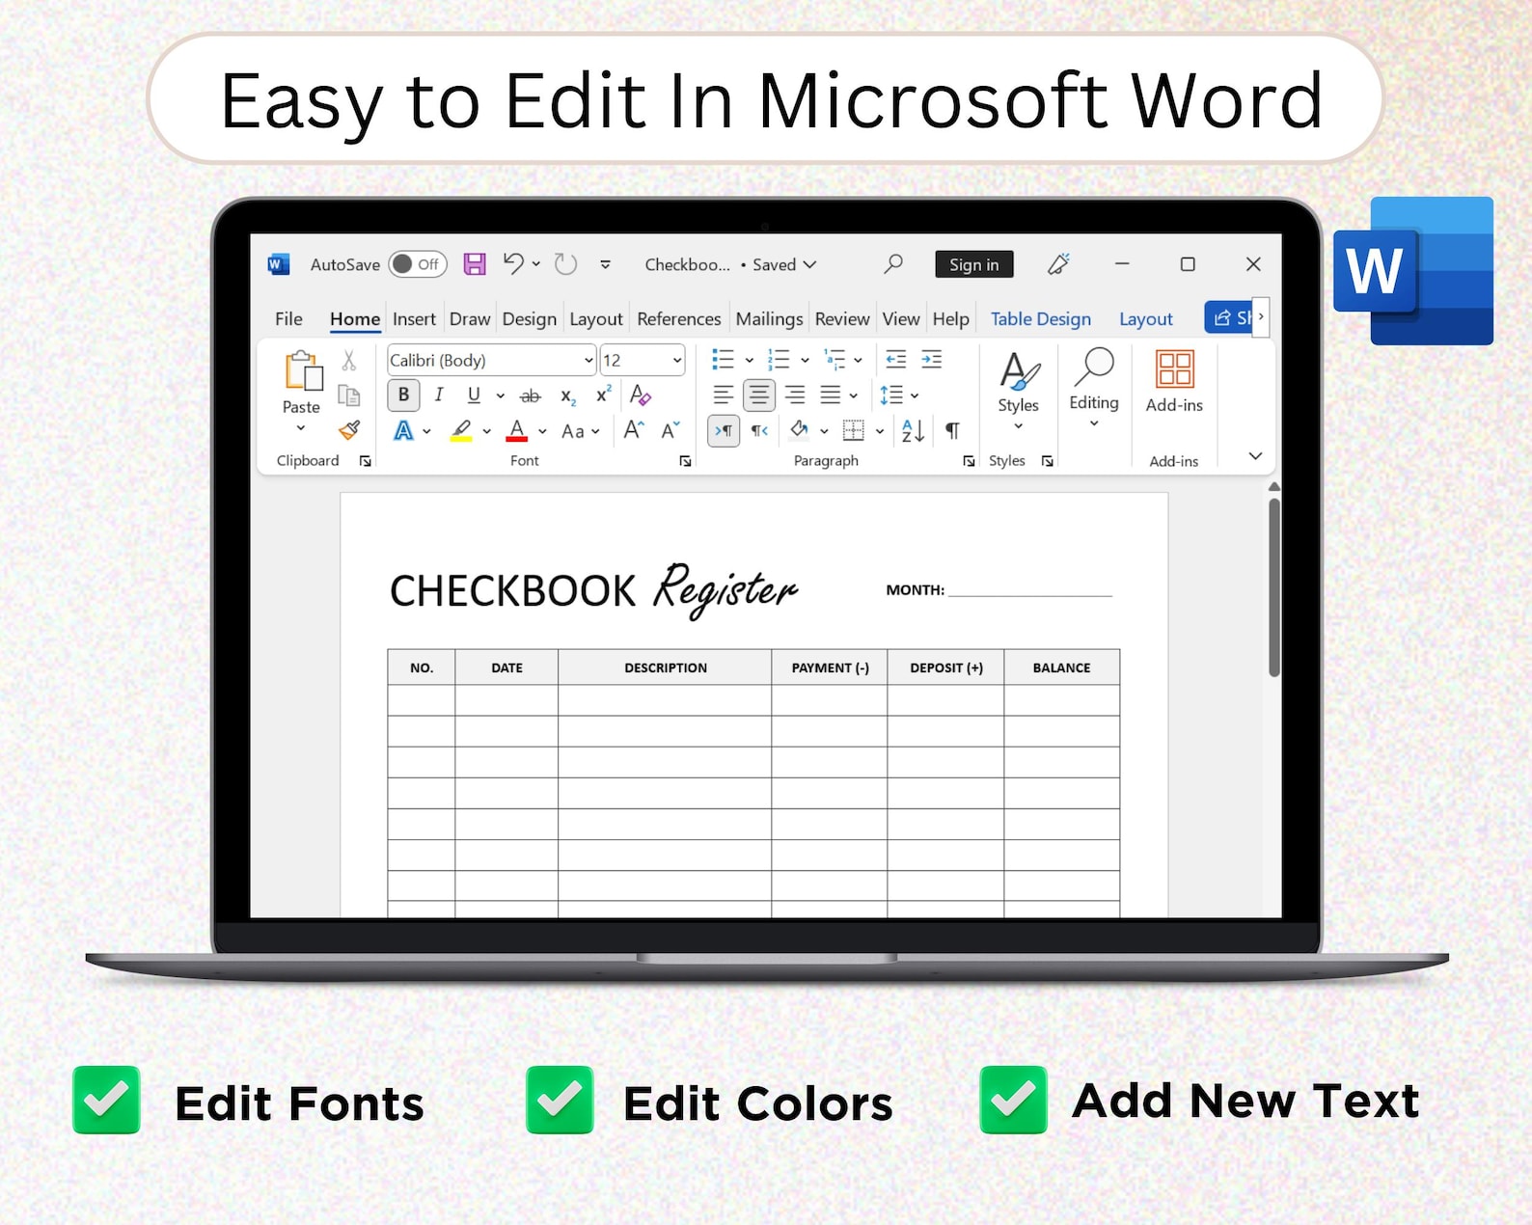
Task: Toggle Center alignment button
Action: point(759,395)
